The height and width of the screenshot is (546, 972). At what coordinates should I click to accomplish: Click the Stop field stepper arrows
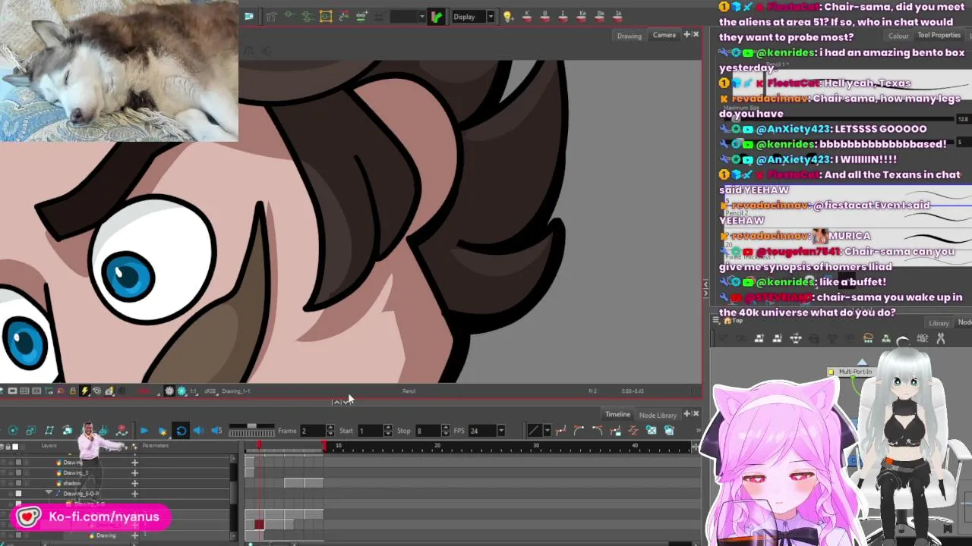click(446, 430)
